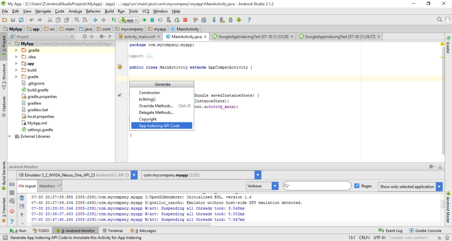Expand the .gradle folder
The image size is (452, 241).
pyautogui.click(x=16, y=50)
